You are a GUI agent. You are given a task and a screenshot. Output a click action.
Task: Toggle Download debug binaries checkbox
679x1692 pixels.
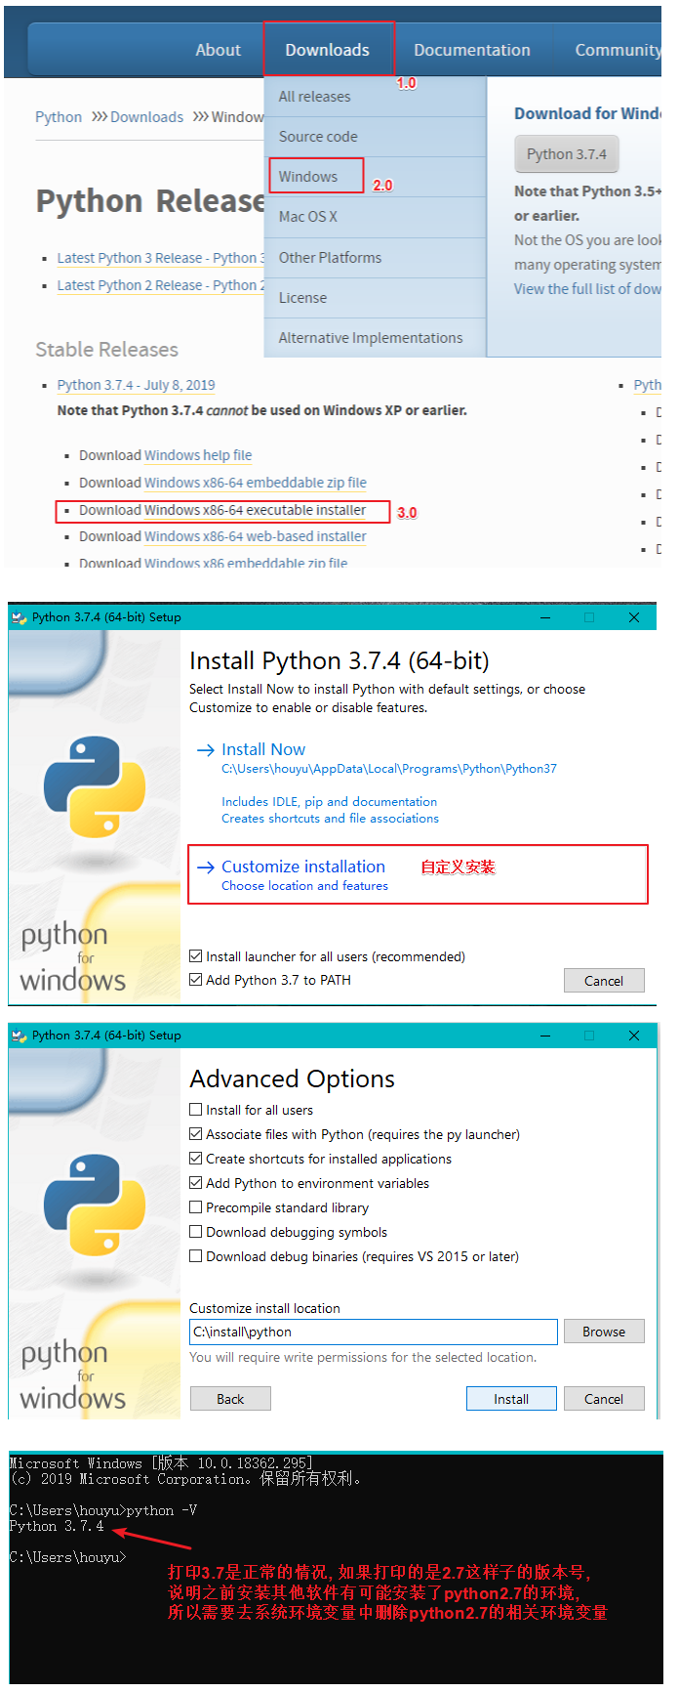pos(196,1256)
